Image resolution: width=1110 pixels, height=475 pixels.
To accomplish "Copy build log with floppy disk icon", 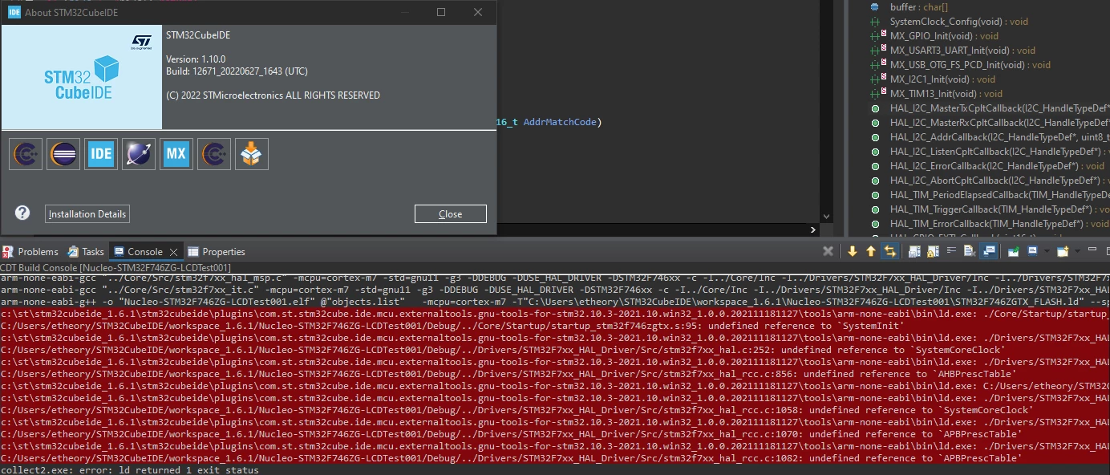I will pyautogui.click(x=914, y=251).
